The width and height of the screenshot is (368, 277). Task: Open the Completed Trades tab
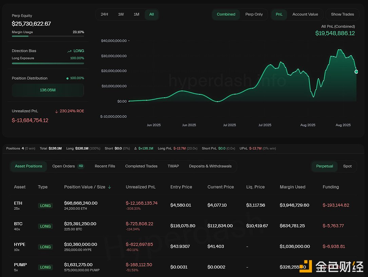tap(141, 166)
